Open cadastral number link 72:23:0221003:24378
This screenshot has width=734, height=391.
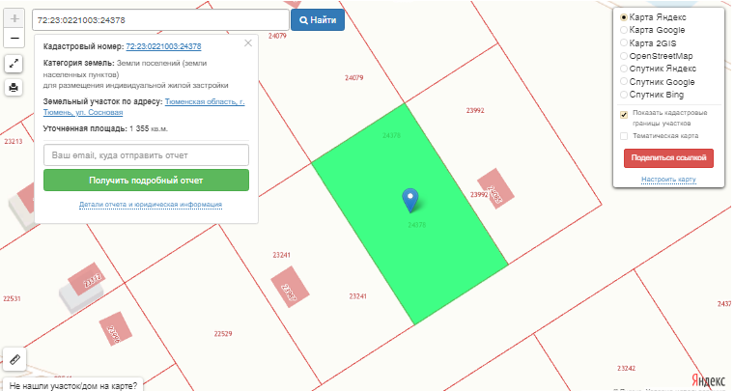(163, 46)
